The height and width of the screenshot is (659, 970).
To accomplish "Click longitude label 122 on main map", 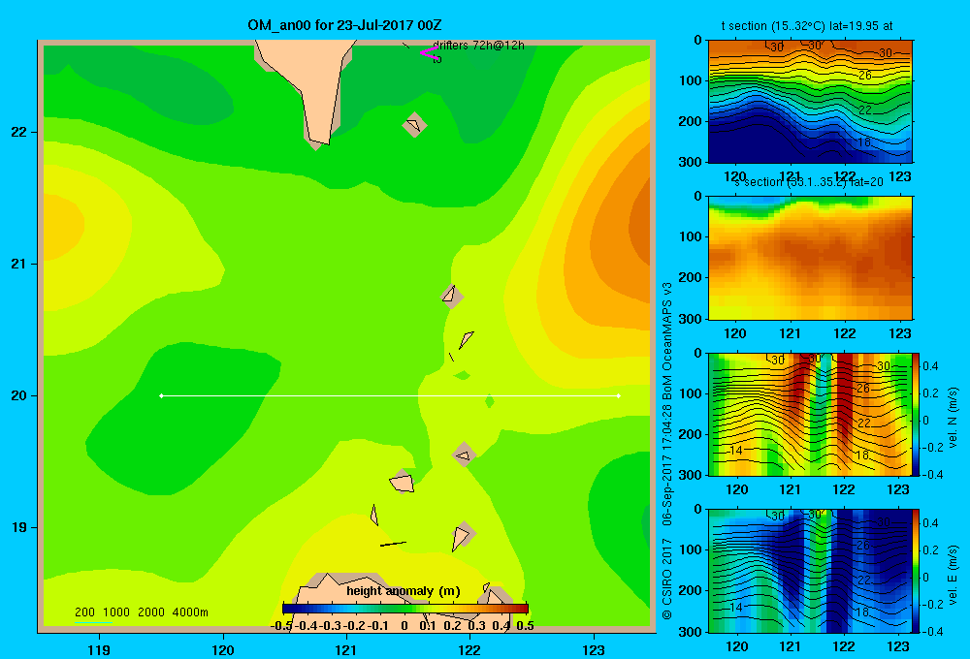I will click(x=469, y=649).
